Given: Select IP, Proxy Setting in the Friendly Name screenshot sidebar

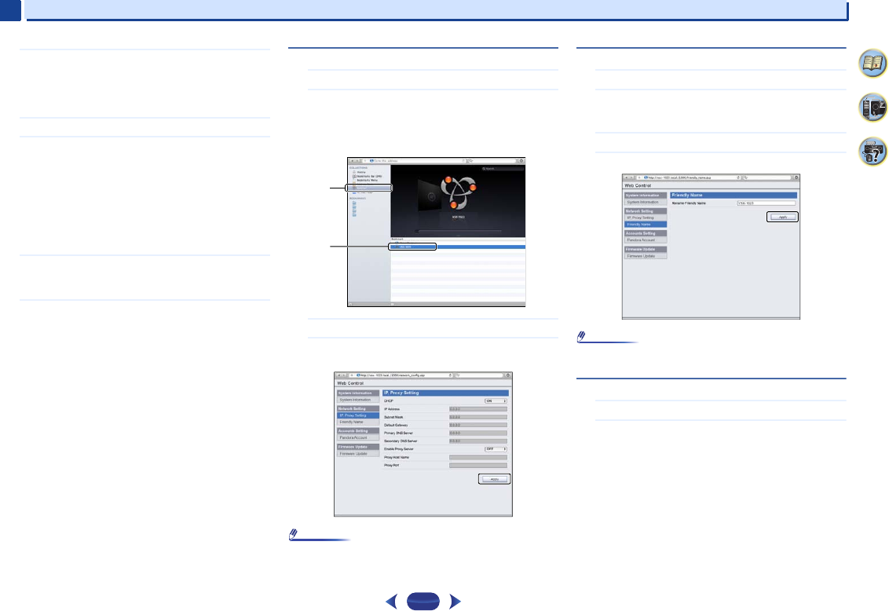Looking at the screenshot, I should click(646, 218).
